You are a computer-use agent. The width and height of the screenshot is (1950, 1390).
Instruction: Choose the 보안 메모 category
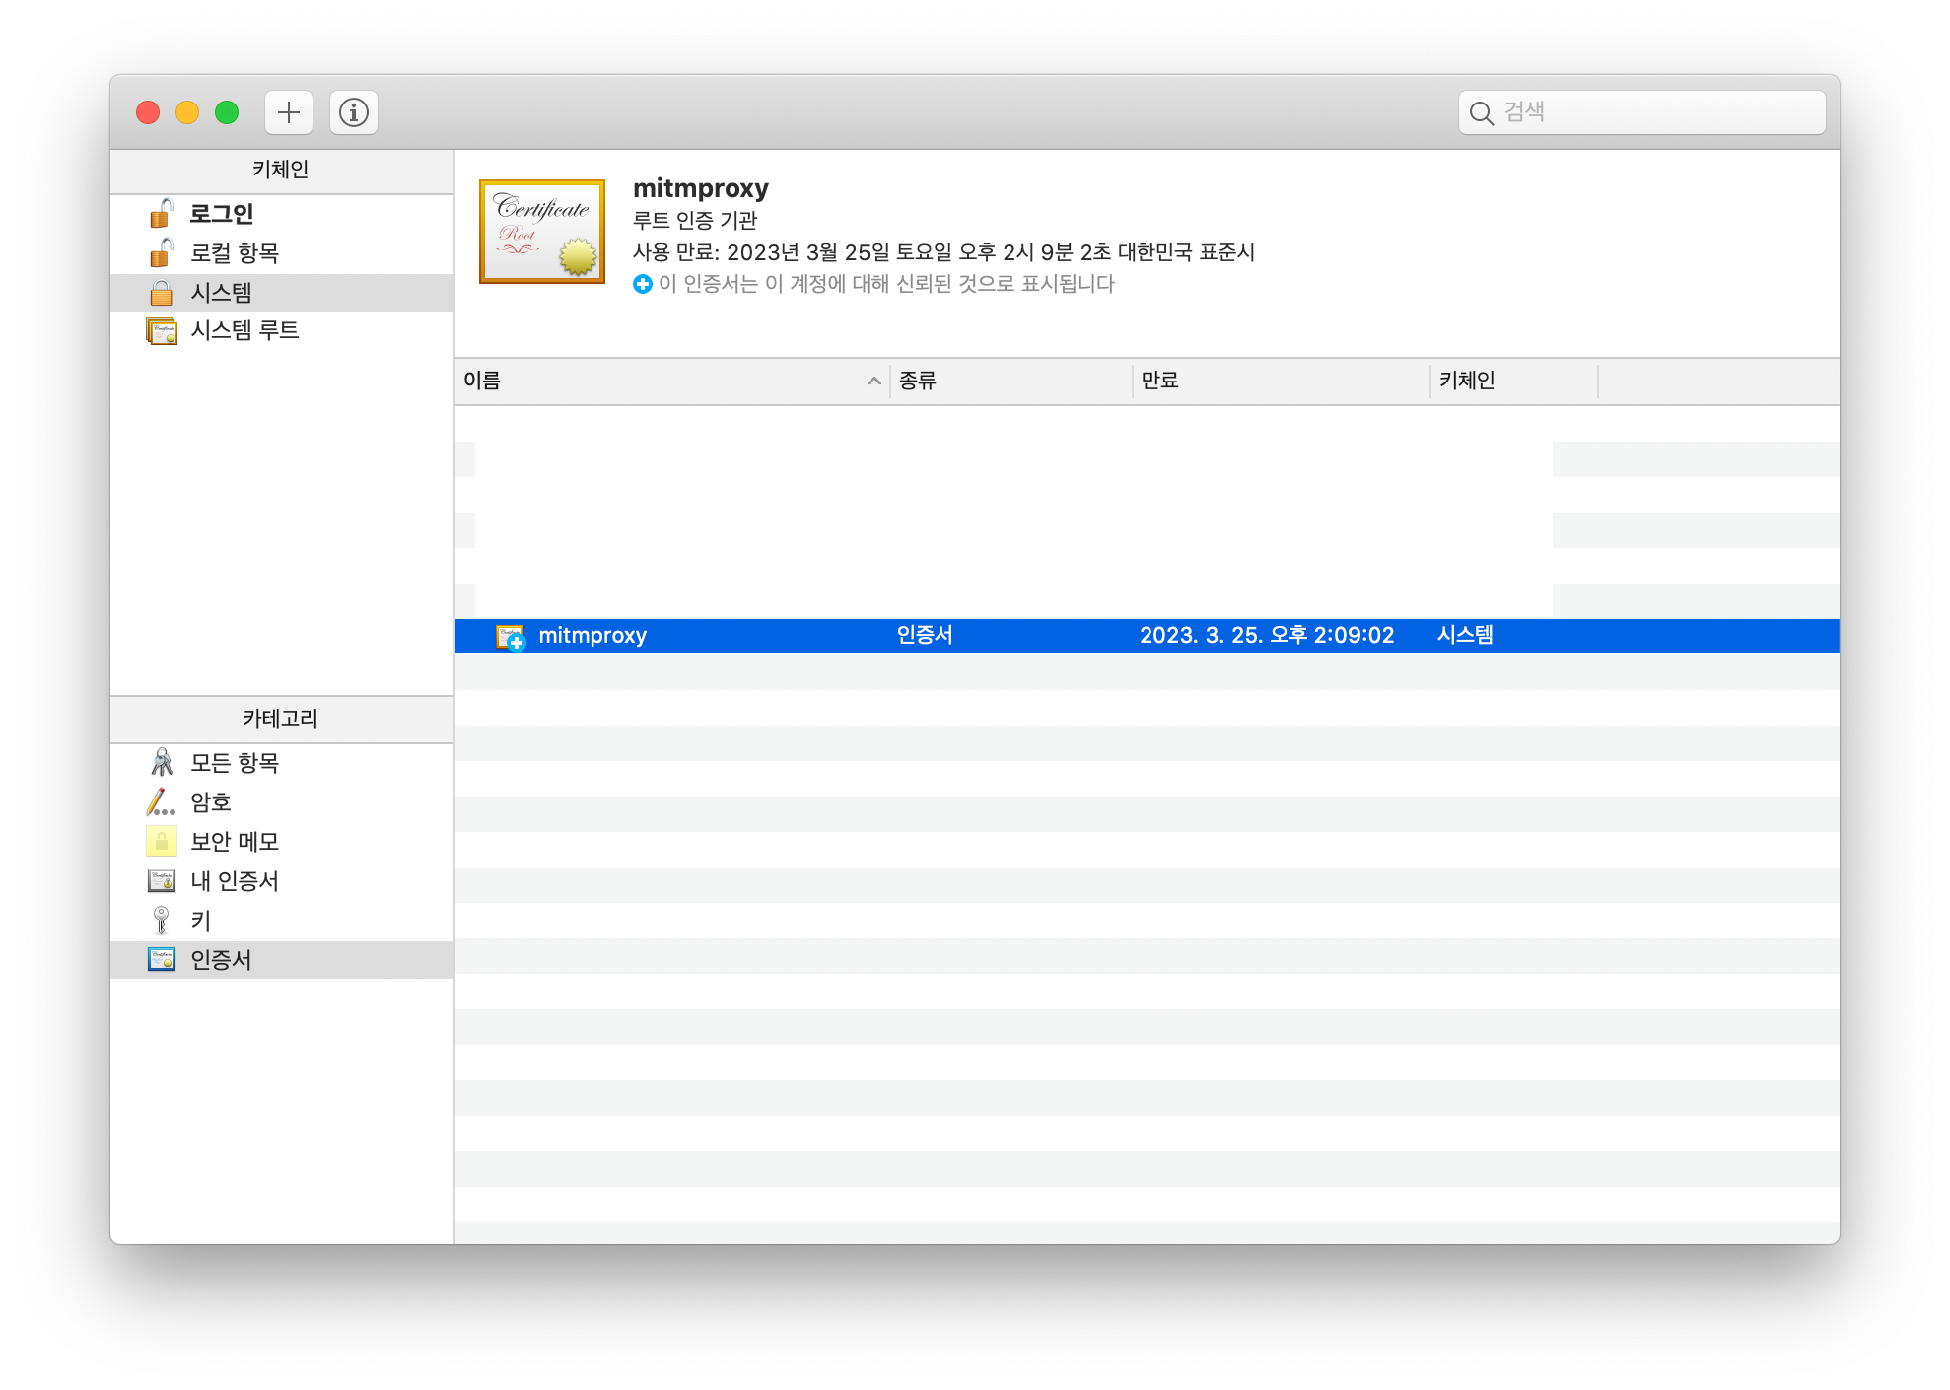[x=282, y=842]
